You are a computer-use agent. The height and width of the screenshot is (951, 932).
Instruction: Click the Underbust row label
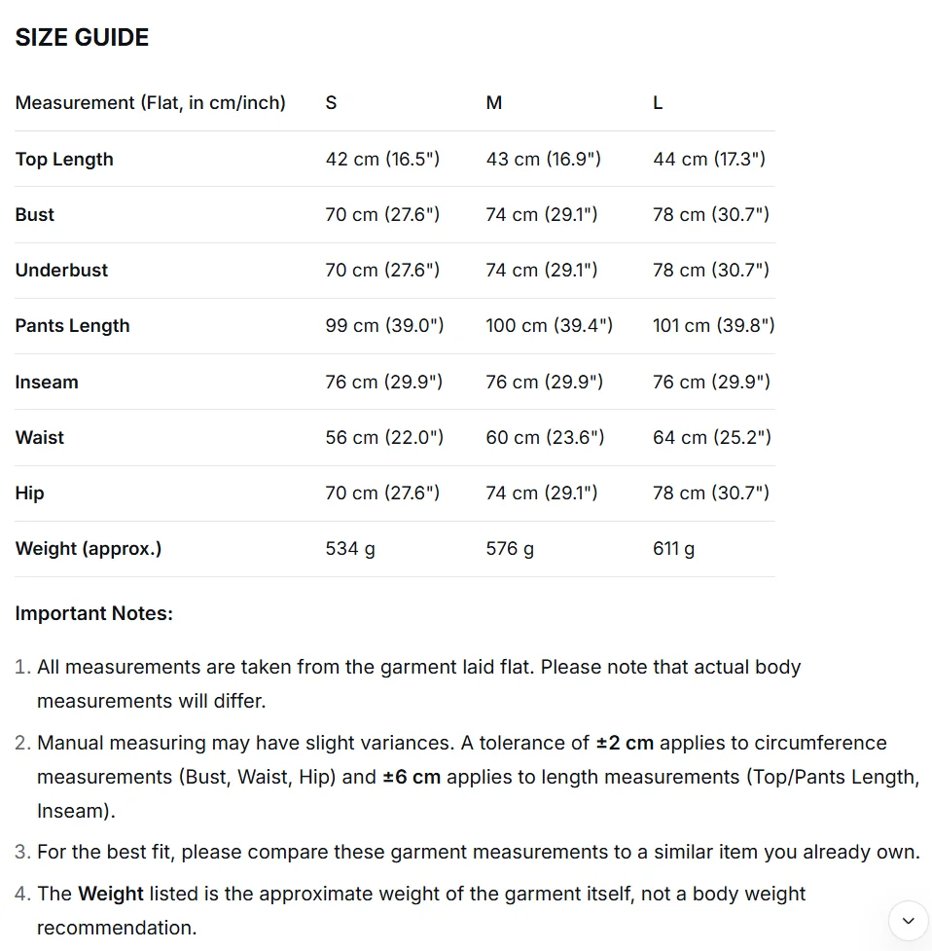coord(61,270)
